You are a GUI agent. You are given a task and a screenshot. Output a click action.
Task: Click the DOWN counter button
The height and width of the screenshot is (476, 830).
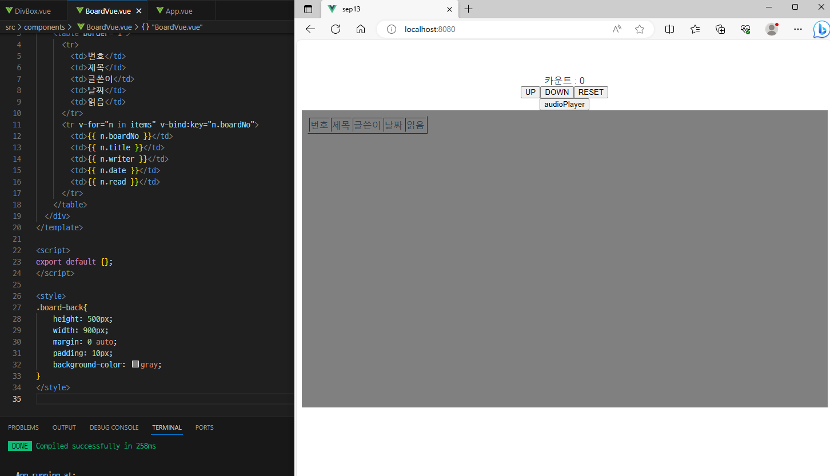coord(557,92)
